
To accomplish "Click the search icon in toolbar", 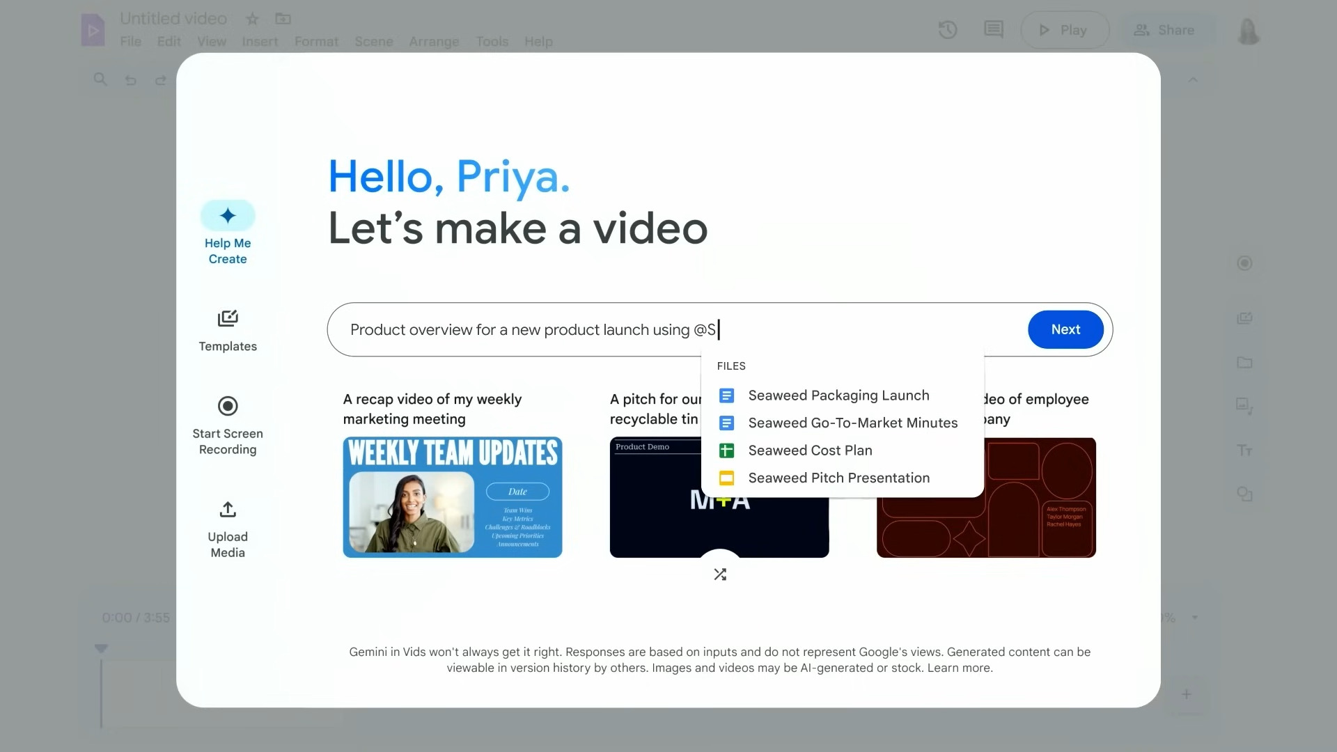I will click(x=100, y=79).
